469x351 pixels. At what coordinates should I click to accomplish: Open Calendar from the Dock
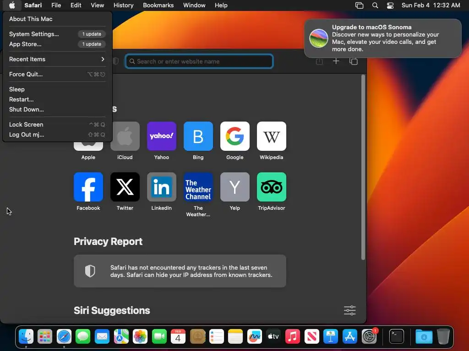pos(178,336)
